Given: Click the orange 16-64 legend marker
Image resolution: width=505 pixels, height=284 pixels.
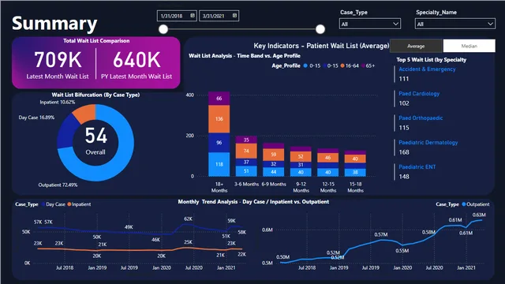Looking at the screenshot, I should point(342,65).
